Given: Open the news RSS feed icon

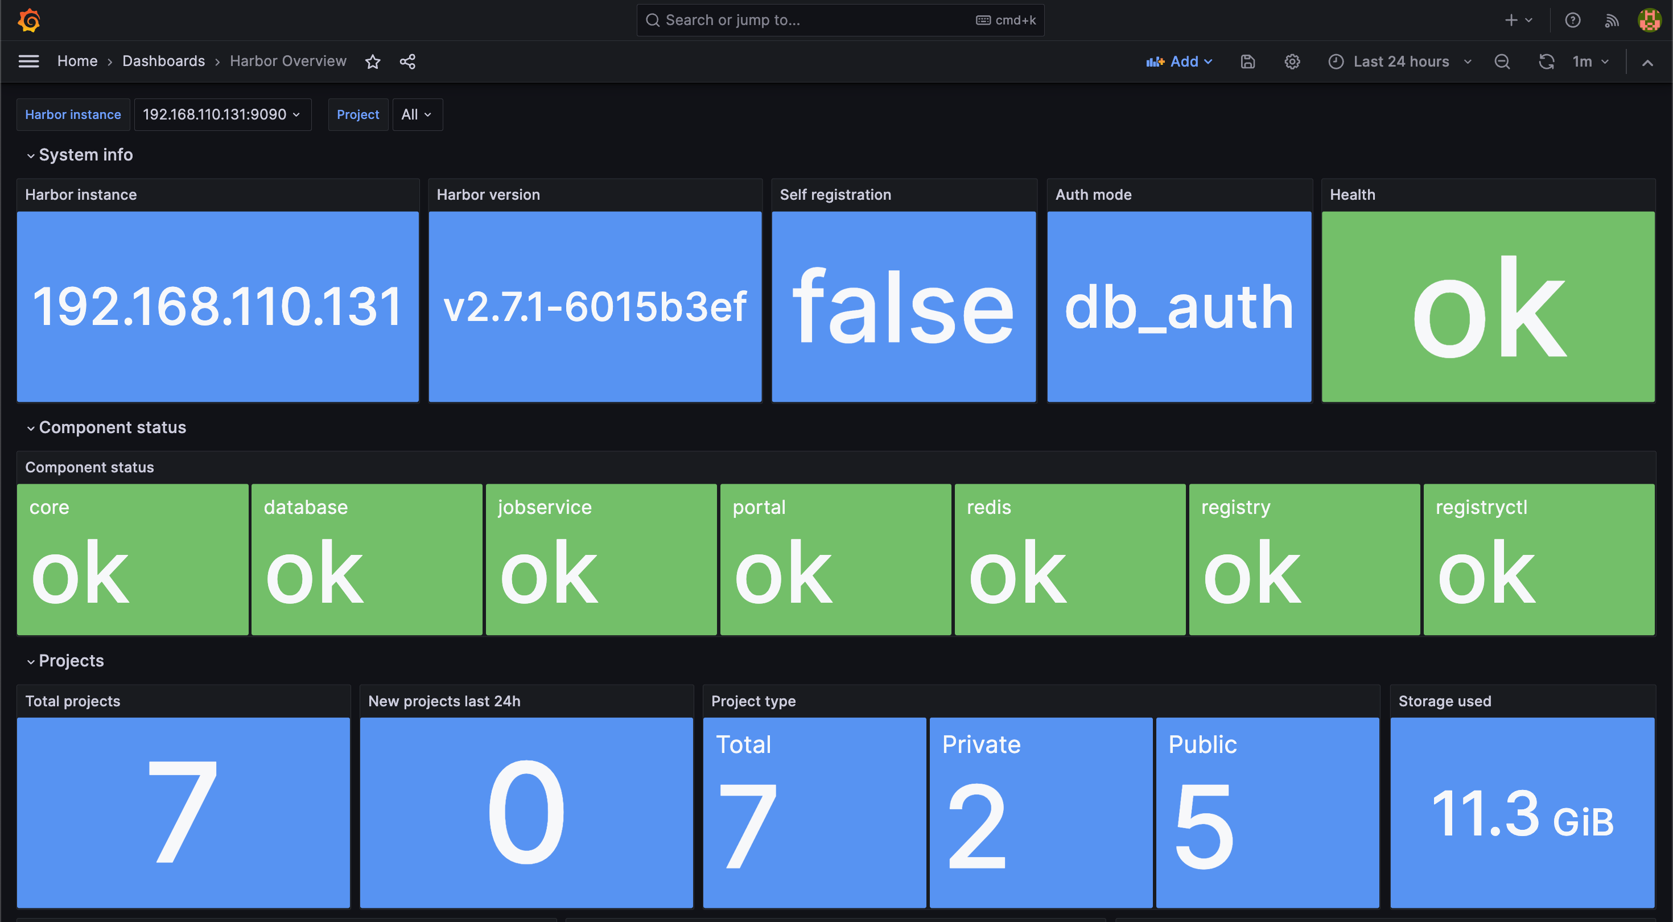Looking at the screenshot, I should (1612, 20).
